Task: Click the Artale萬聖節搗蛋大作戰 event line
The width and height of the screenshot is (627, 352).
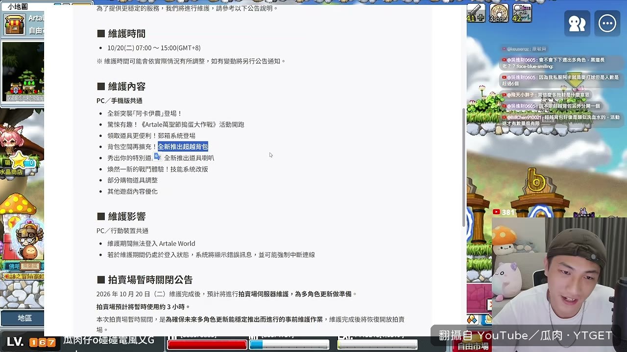Action: tap(175, 125)
